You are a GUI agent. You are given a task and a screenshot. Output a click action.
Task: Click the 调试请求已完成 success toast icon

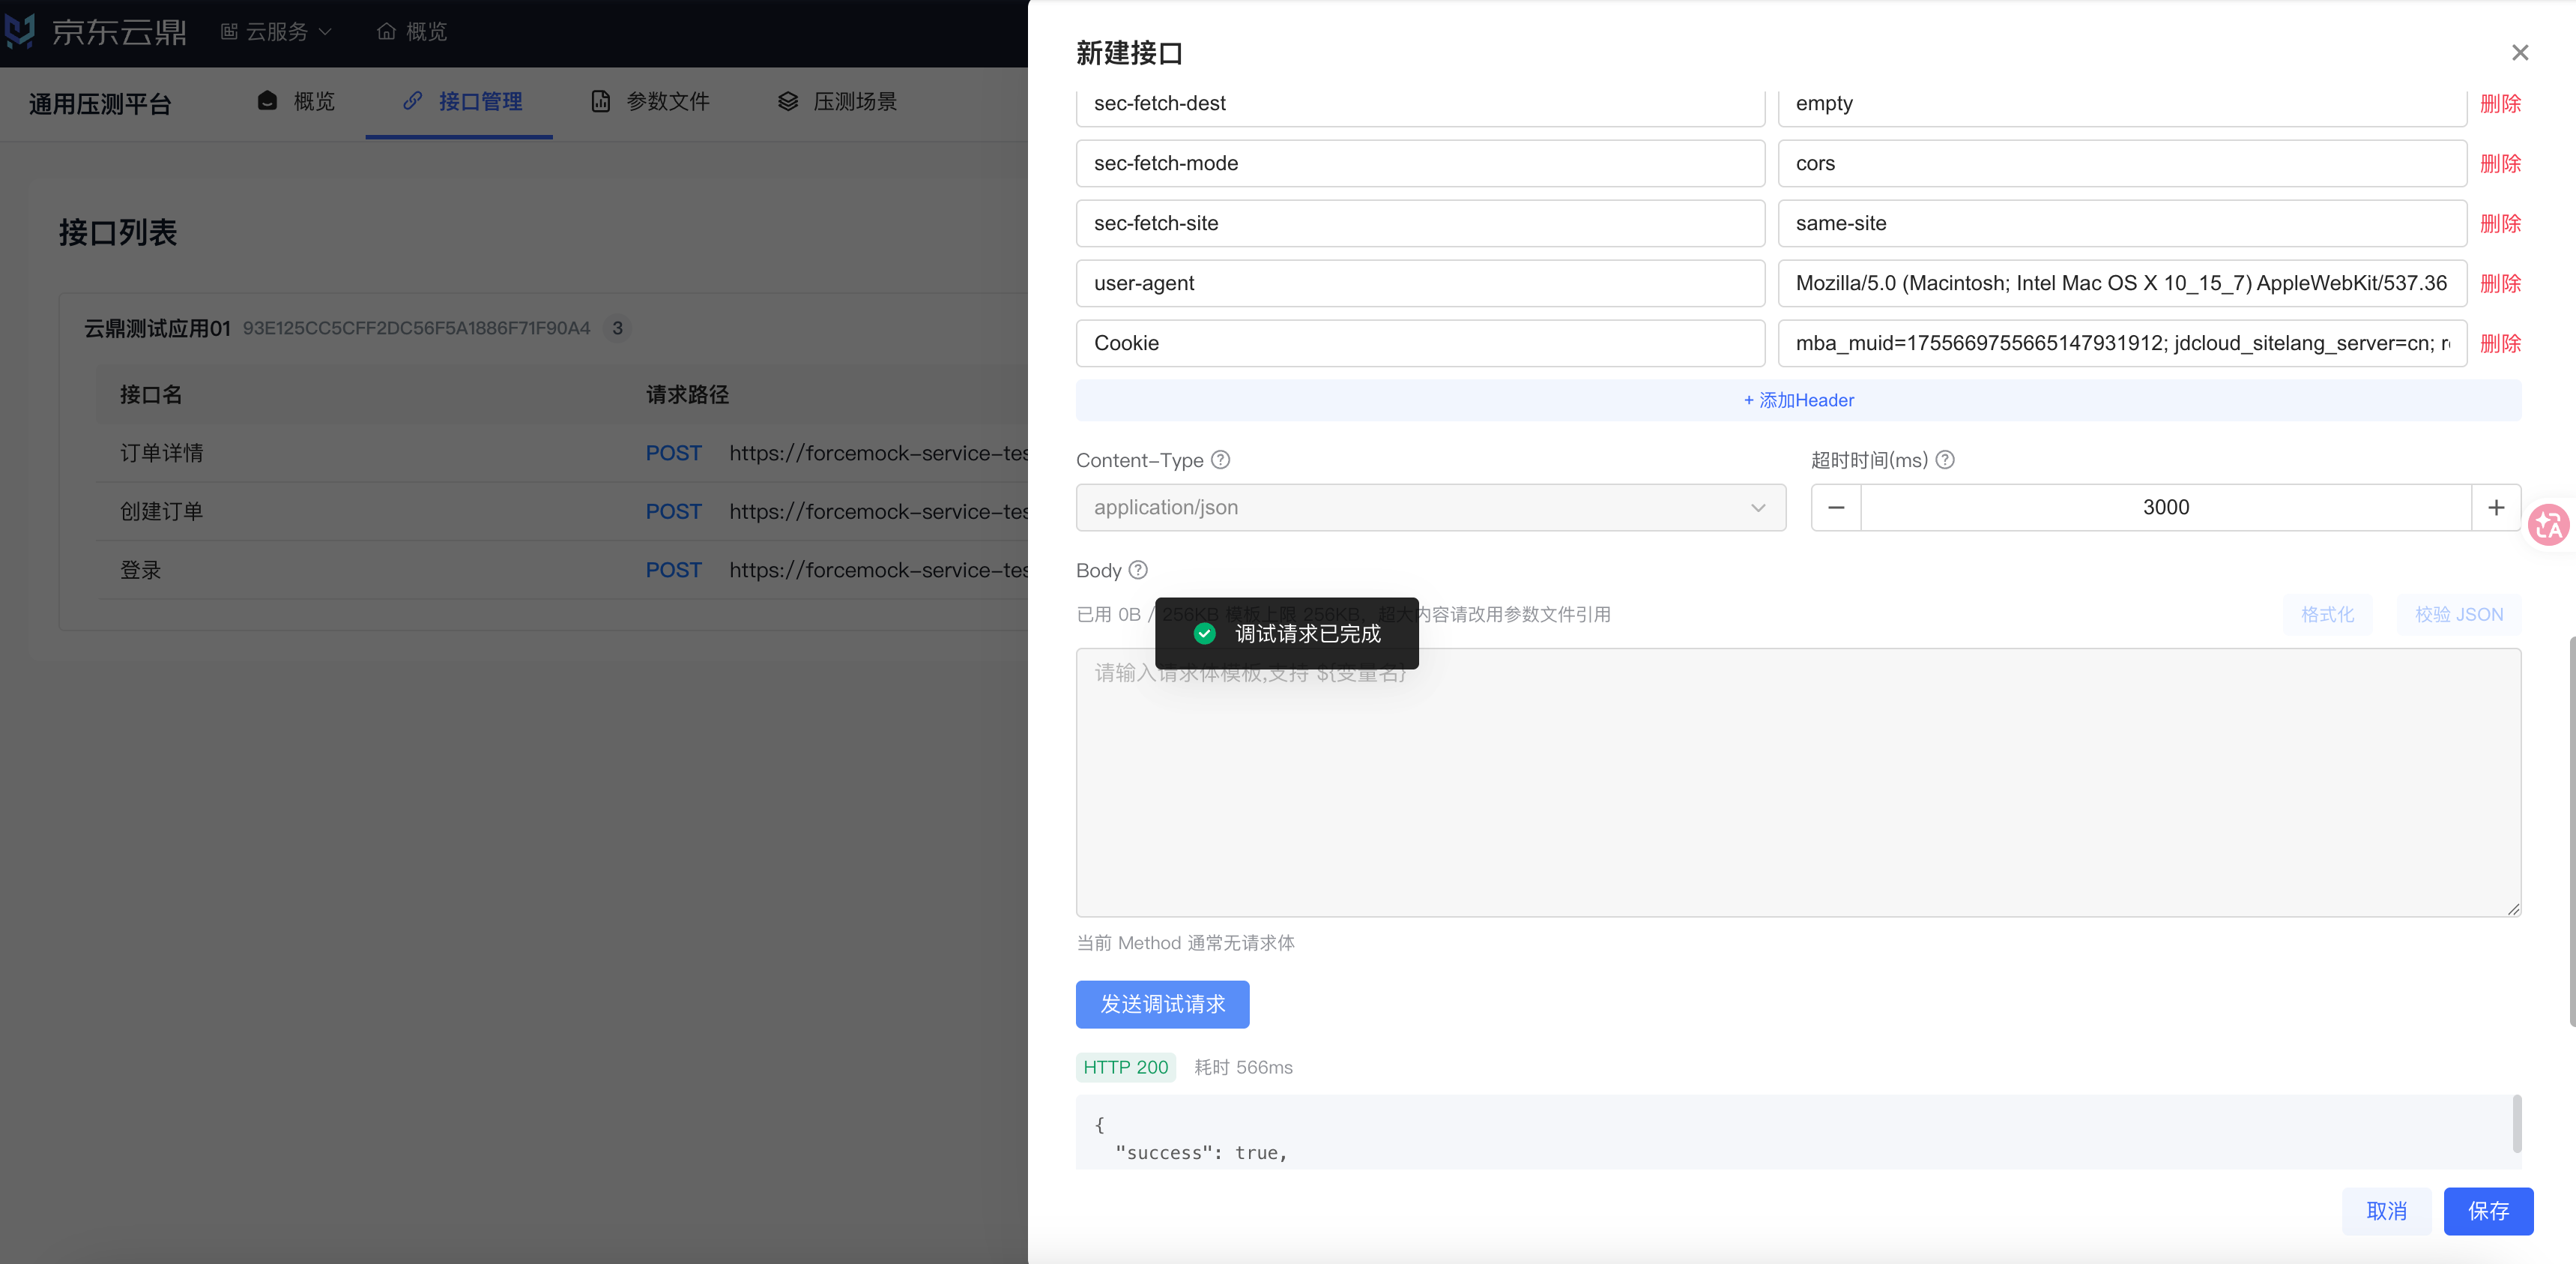point(1204,633)
